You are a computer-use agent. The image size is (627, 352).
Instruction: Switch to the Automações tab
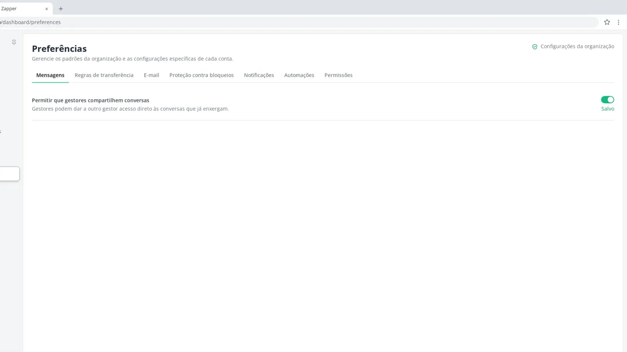click(x=299, y=75)
